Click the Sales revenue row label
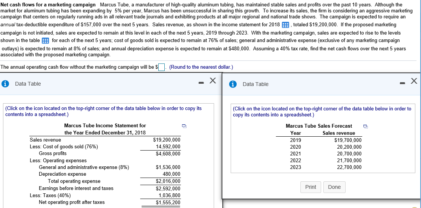This screenshot has width=421, height=208. pos(45,140)
